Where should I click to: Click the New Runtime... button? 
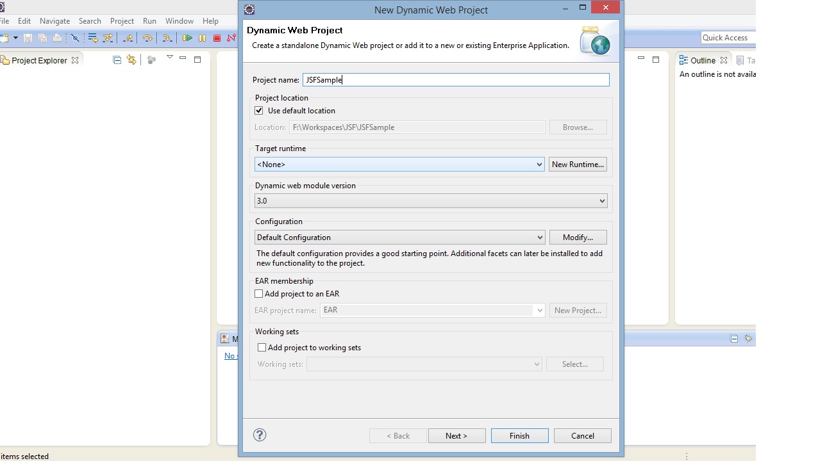coord(578,165)
